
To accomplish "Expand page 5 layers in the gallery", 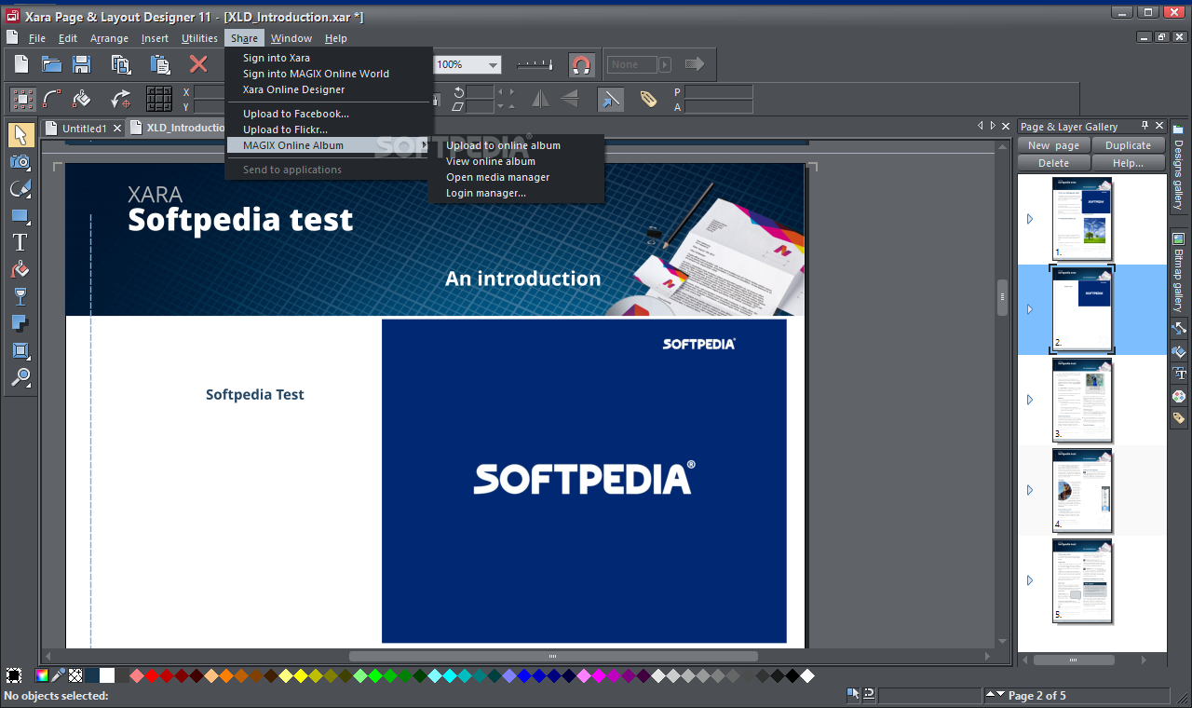I will click(x=1030, y=580).
